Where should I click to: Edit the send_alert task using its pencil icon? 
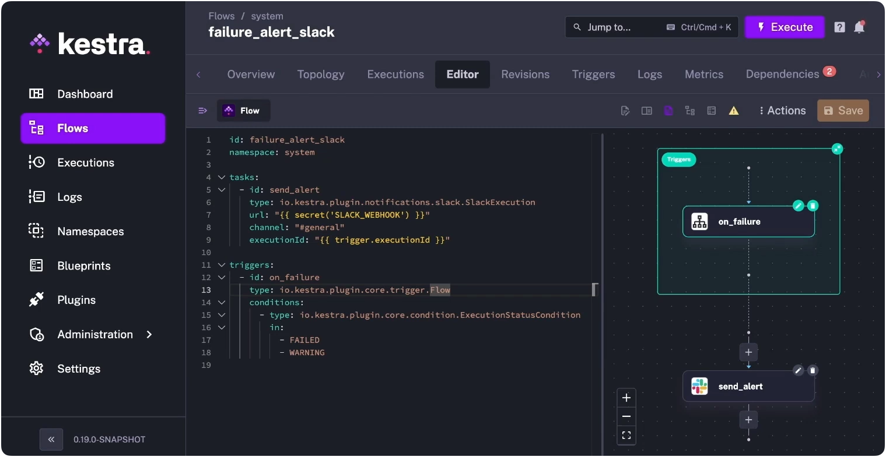(x=799, y=370)
